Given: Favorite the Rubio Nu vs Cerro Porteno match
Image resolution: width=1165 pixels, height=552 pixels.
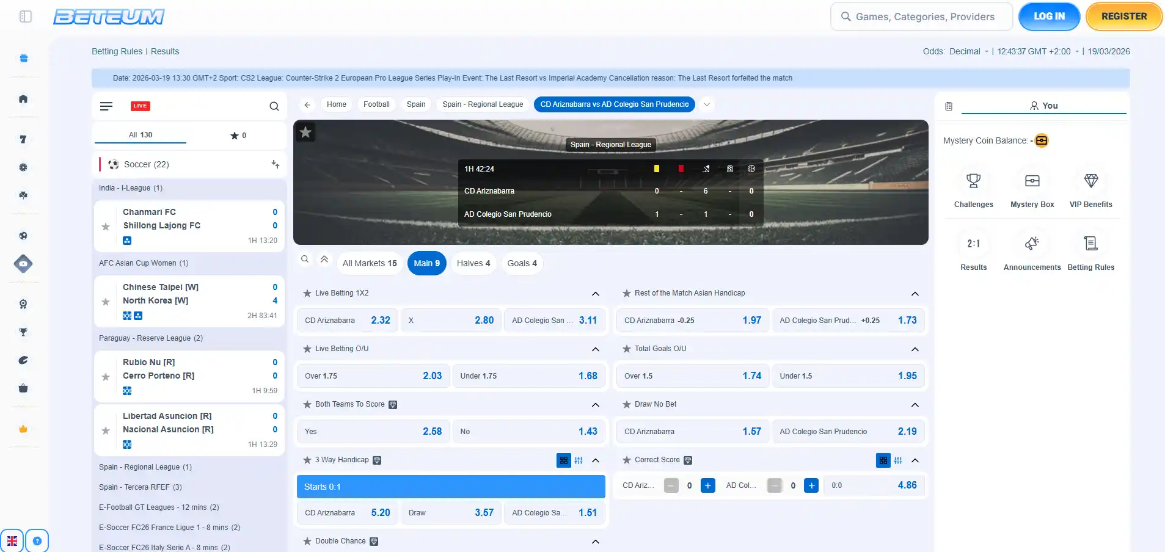Looking at the screenshot, I should click(x=106, y=377).
